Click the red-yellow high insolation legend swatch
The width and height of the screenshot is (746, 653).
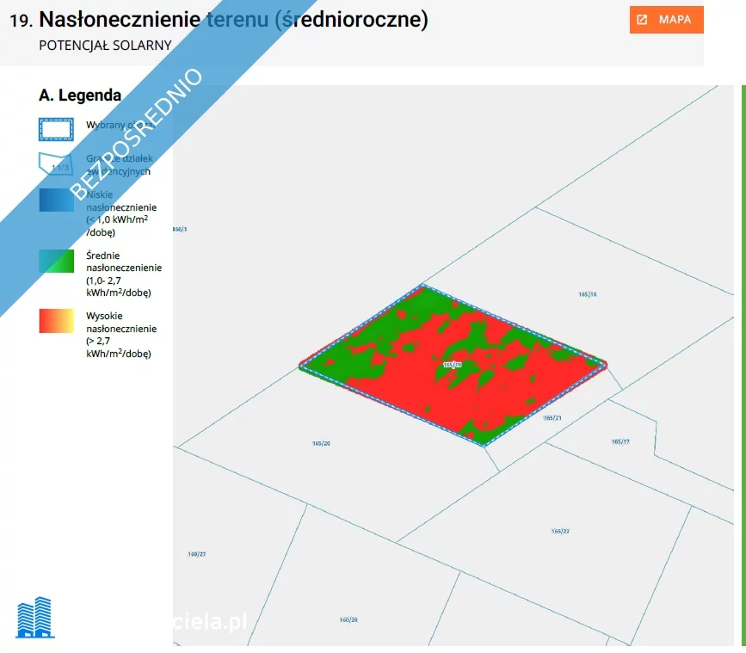[x=57, y=321]
